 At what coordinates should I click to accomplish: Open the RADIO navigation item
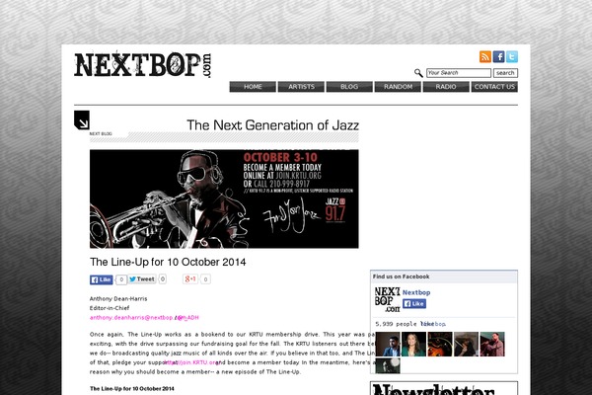coord(446,87)
